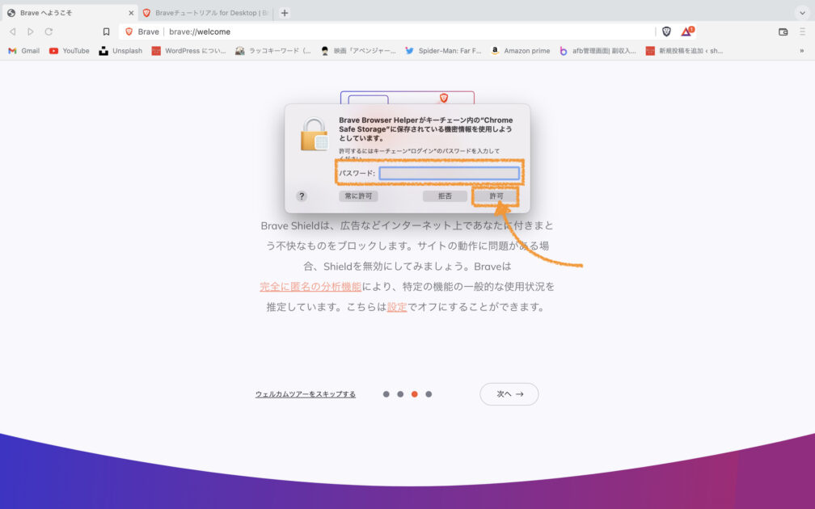Click the bookmark this page icon
The height and width of the screenshot is (509, 815).
pos(106,32)
